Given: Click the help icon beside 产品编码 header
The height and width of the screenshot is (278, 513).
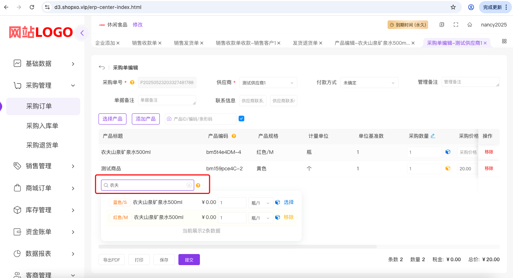Looking at the screenshot, I should point(234,136).
